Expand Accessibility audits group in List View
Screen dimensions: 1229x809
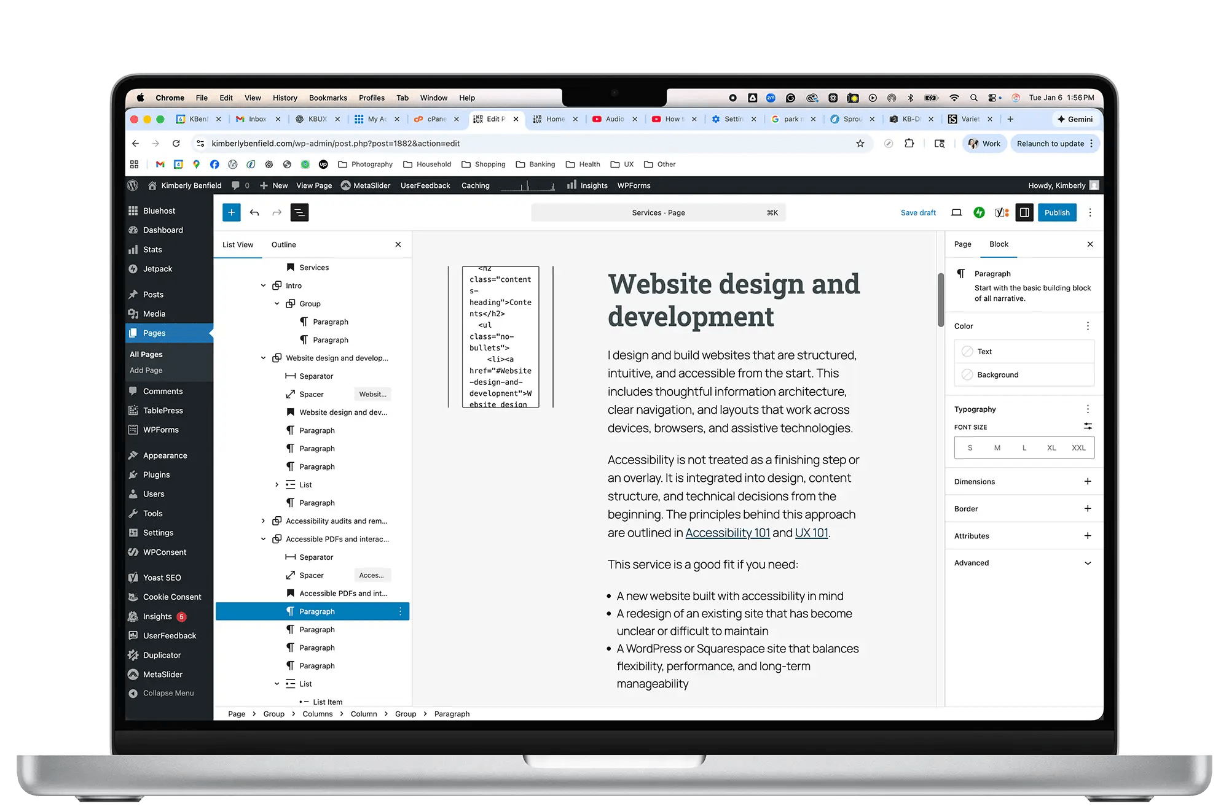pyautogui.click(x=264, y=521)
